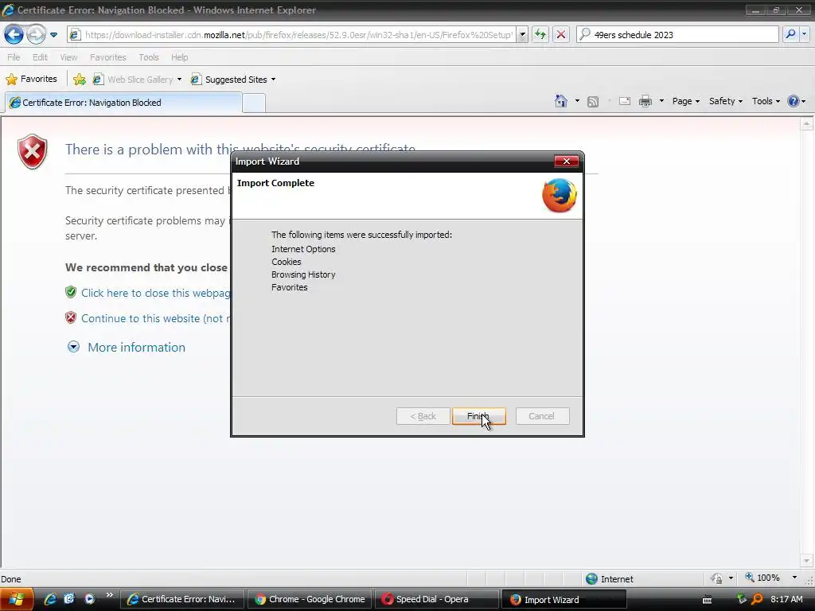Click the magnifier search button
The height and width of the screenshot is (611, 815).
point(790,35)
